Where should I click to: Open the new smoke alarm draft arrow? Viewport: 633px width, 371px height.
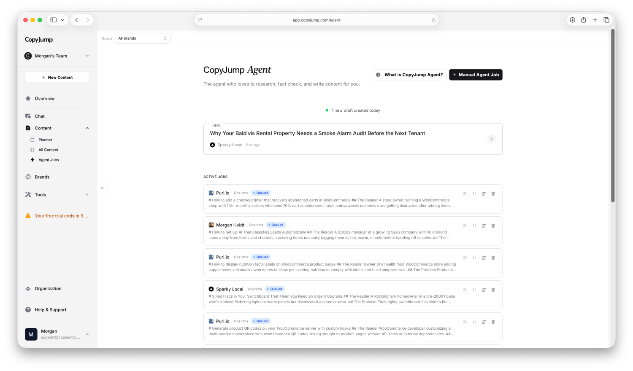click(x=491, y=139)
